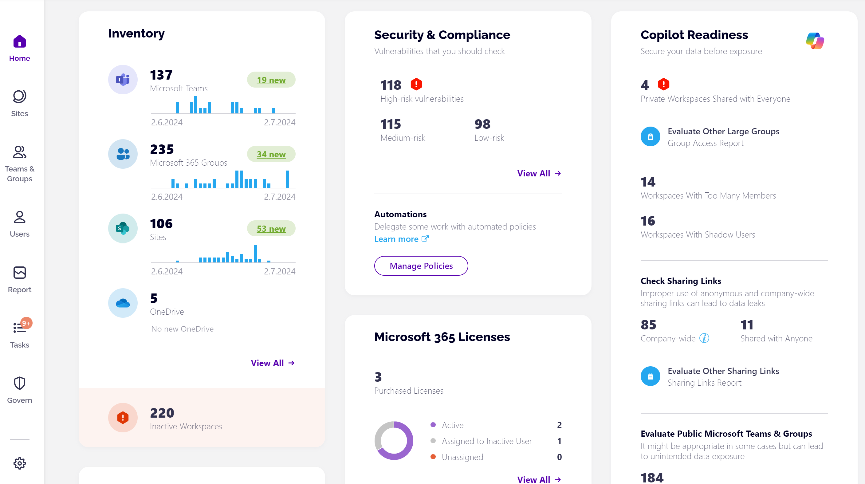The image size is (865, 484).
Task: Open the Sites section in sidebar
Action: click(x=19, y=104)
